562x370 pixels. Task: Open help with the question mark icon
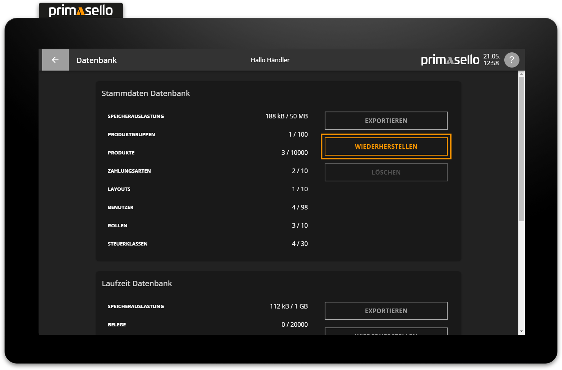[x=511, y=60]
